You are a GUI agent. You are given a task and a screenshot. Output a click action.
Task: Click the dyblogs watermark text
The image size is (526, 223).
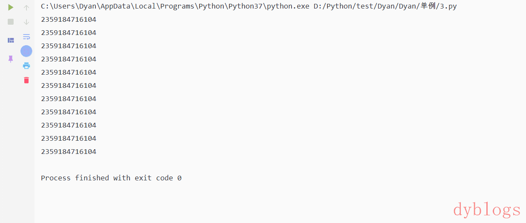(487, 210)
